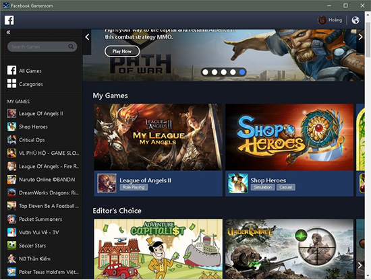The image size is (371, 280).
Task: Collapse the sidebar with double chevron
Action: coord(8,32)
